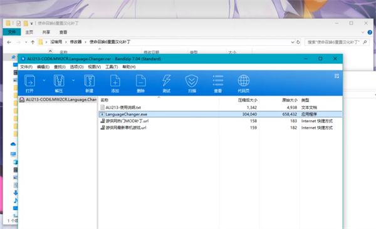The width and height of the screenshot is (376, 229).
Task: Click the compressed size value 304,040
Action: click(x=249, y=114)
